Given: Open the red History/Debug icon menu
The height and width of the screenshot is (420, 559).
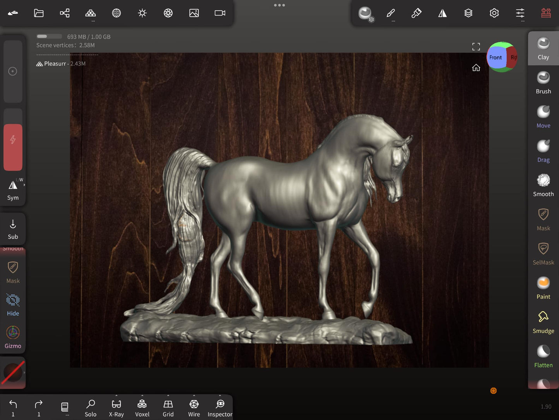Looking at the screenshot, I should 546,13.
